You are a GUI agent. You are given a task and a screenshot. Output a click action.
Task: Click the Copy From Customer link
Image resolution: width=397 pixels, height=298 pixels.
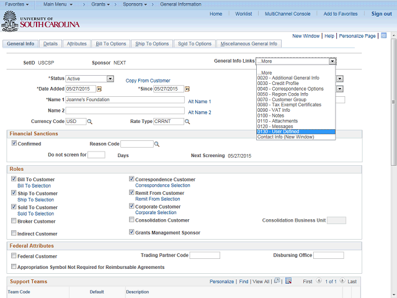coord(148,81)
